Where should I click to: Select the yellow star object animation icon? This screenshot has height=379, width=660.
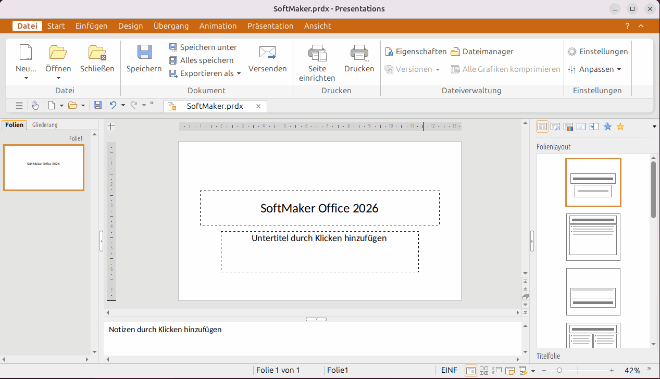620,127
